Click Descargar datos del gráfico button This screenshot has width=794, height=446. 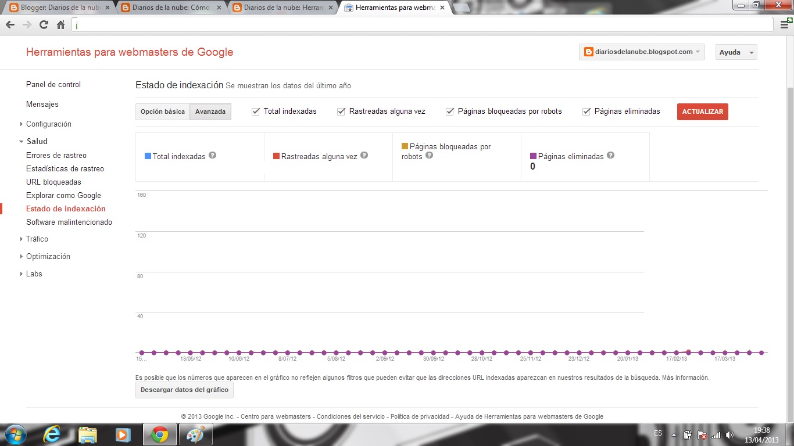point(184,390)
